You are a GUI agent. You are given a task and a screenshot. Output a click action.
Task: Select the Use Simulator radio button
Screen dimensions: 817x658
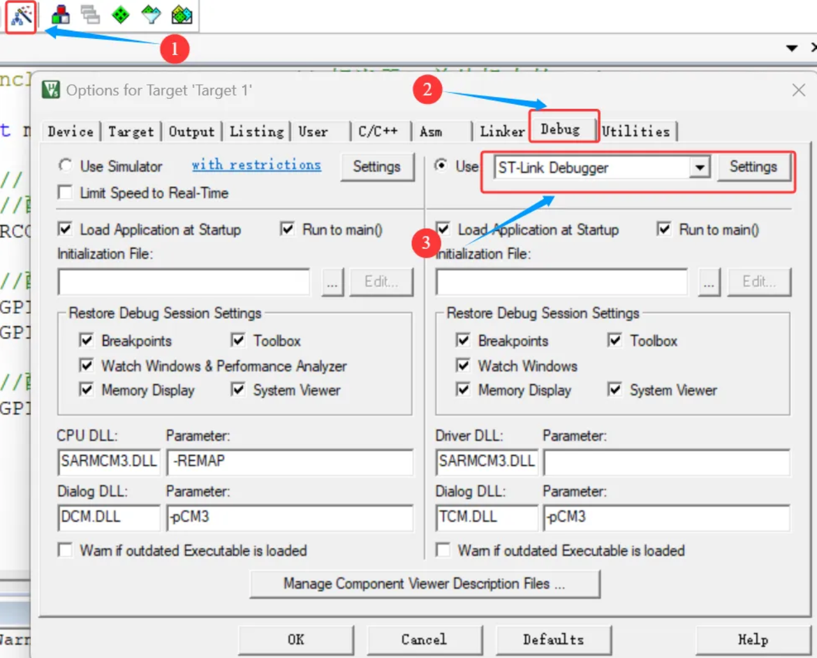[65, 165]
